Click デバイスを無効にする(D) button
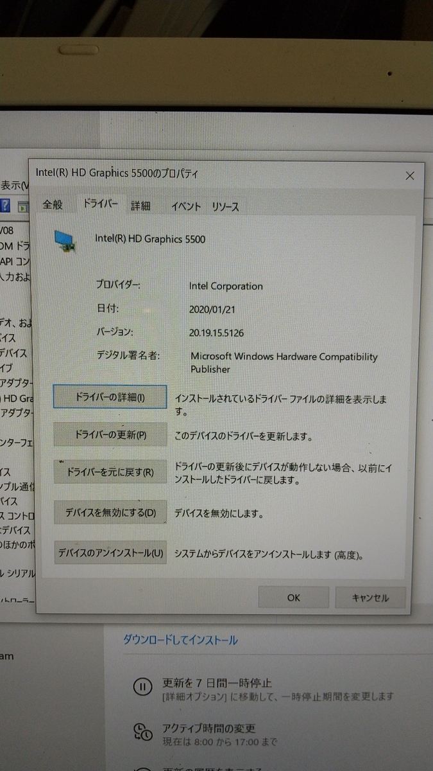 [x=110, y=513]
